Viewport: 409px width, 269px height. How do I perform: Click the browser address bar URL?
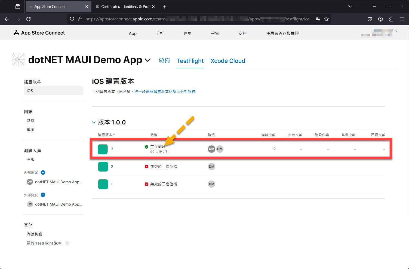[197, 19]
